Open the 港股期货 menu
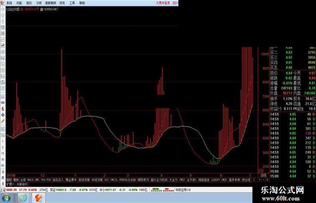This screenshot has height=203, width=316. tap(50, 3)
